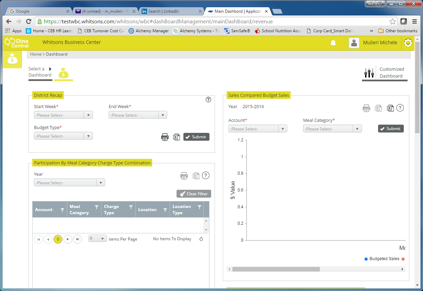The width and height of the screenshot is (423, 291).
Task: Open the Start Week dropdown
Action: (63, 115)
